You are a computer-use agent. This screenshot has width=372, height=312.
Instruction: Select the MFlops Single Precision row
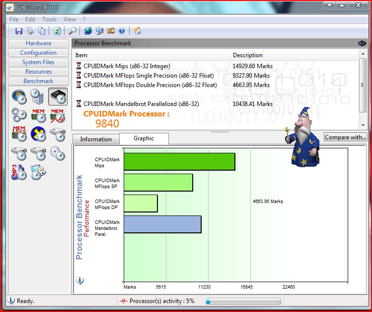[216, 75]
